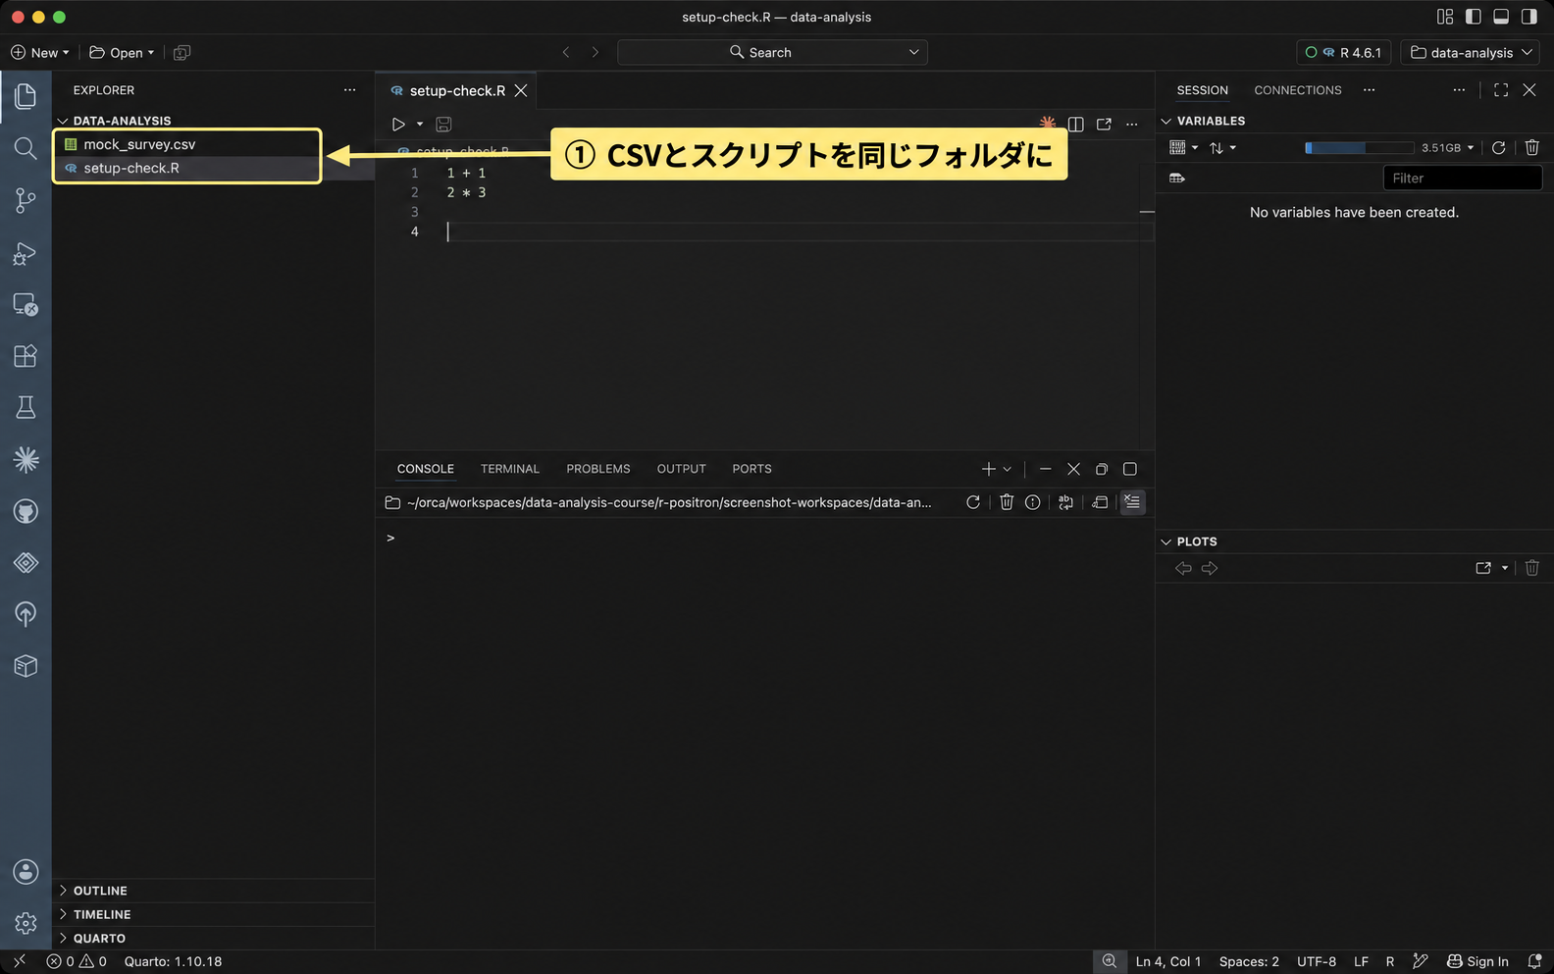Clear all plots with the trash icon

pyautogui.click(x=1531, y=568)
